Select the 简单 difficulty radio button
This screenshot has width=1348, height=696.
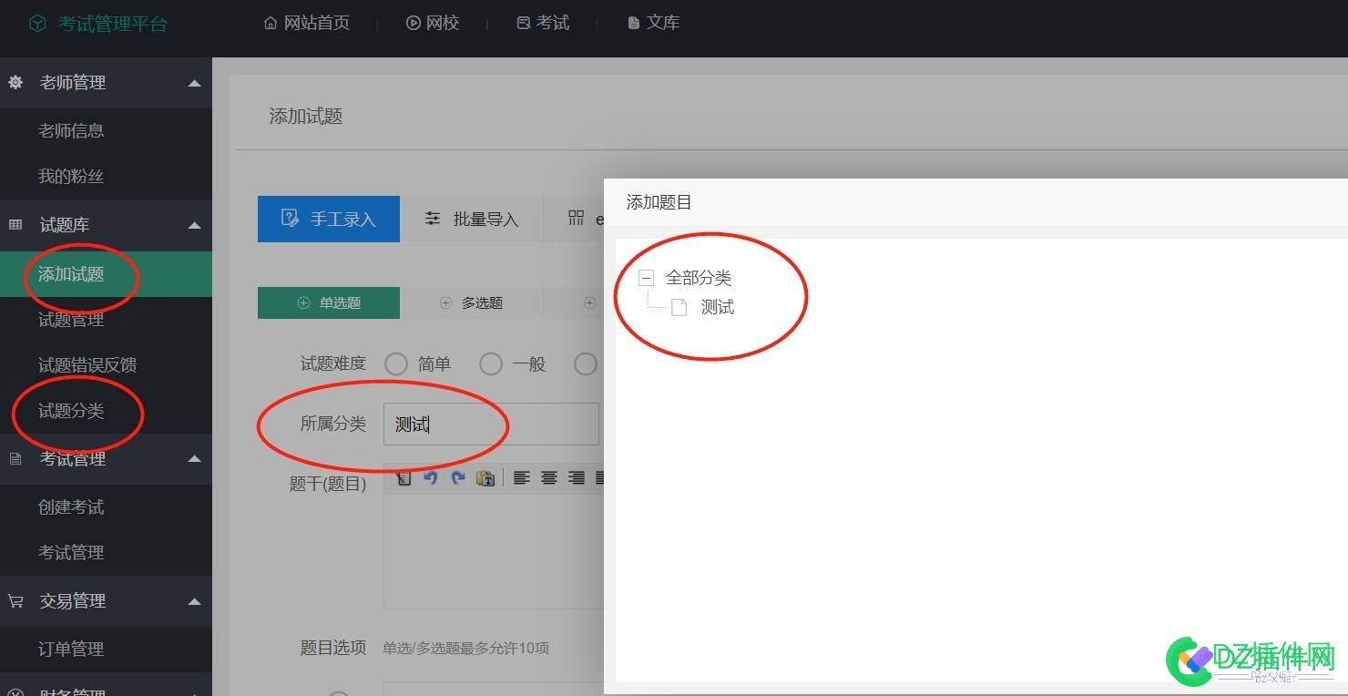coord(396,364)
